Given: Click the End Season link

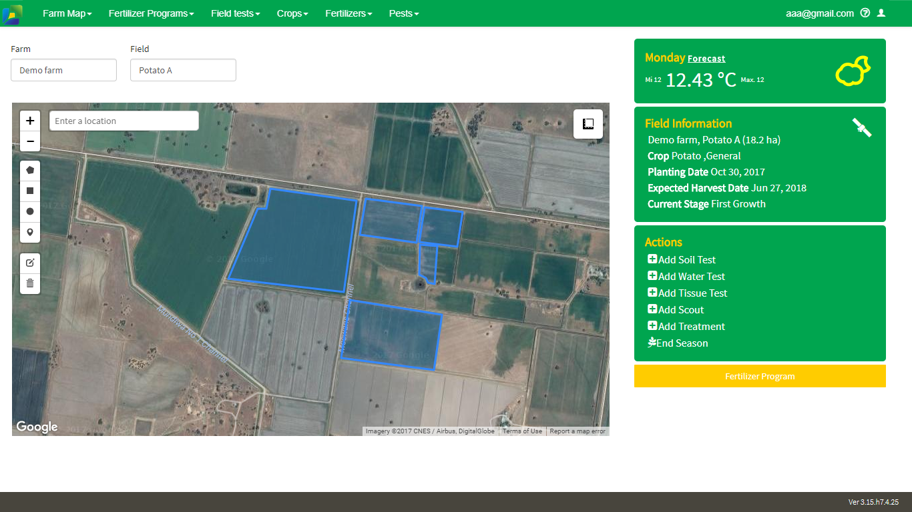Looking at the screenshot, I should pos(682,343).
